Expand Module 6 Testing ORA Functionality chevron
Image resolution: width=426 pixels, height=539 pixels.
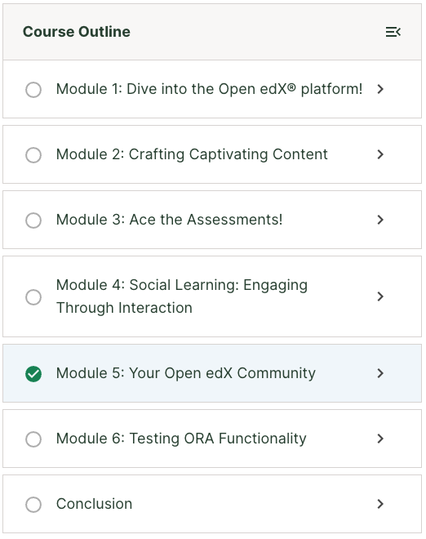(x=380, y=439)
